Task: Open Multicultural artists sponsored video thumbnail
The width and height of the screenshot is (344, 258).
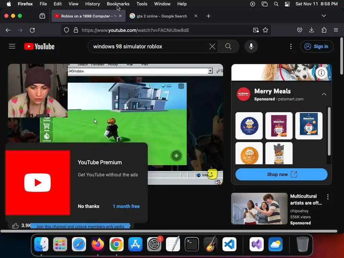Action: click(x=259, y=209)
